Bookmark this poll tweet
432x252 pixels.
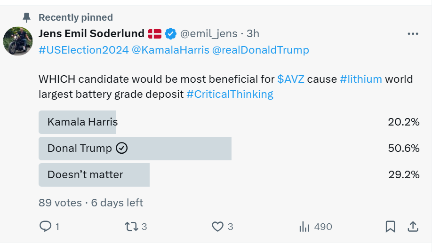390,227
